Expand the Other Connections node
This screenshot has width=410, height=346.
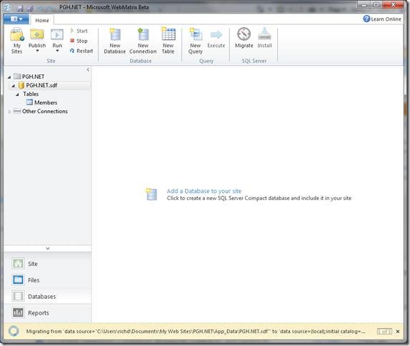pos(10,112)
